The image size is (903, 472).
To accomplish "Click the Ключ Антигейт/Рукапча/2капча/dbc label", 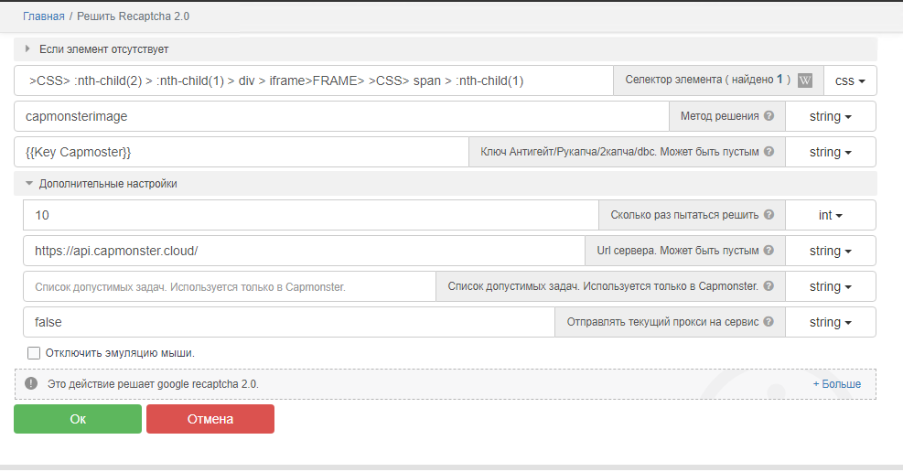I will click(619, 151).
